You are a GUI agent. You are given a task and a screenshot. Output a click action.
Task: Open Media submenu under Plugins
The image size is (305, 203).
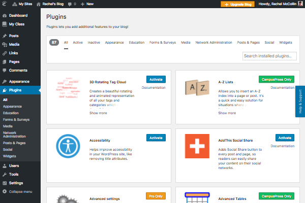(x=8, y=126)
